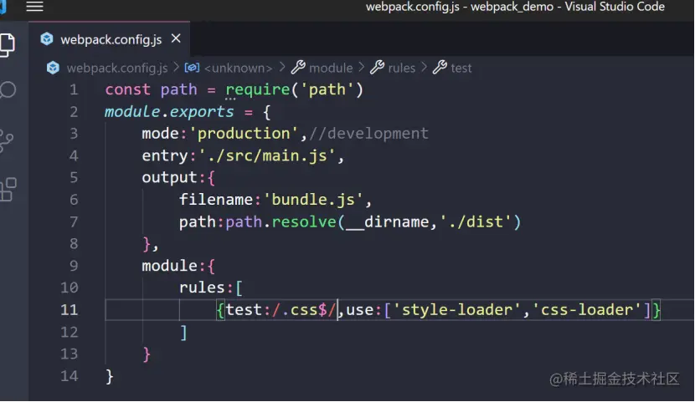The width and height of the screenshot is (695, 402).
Task: Click the test breadcrumb segment
Action: click(x=461, y=68)
